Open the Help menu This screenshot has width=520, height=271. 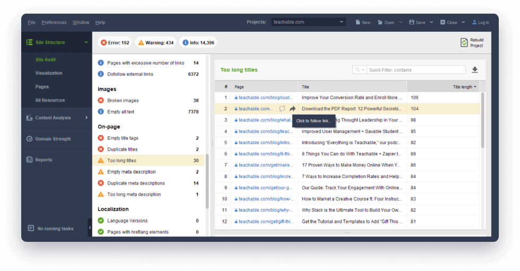point(100,22)
